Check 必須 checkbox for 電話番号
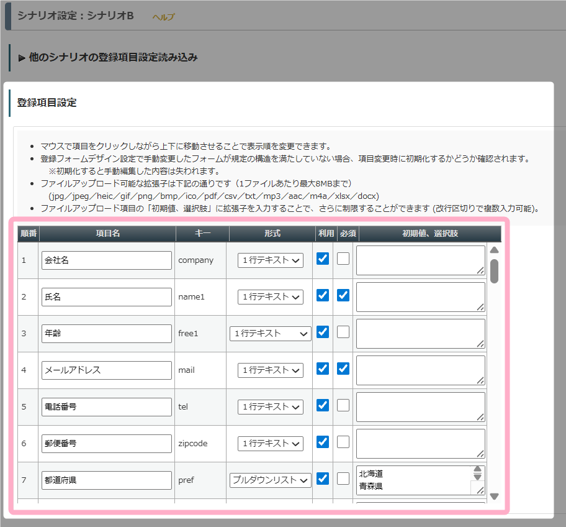This screenshot has width=566, height=527. click(x=343, y=405)
